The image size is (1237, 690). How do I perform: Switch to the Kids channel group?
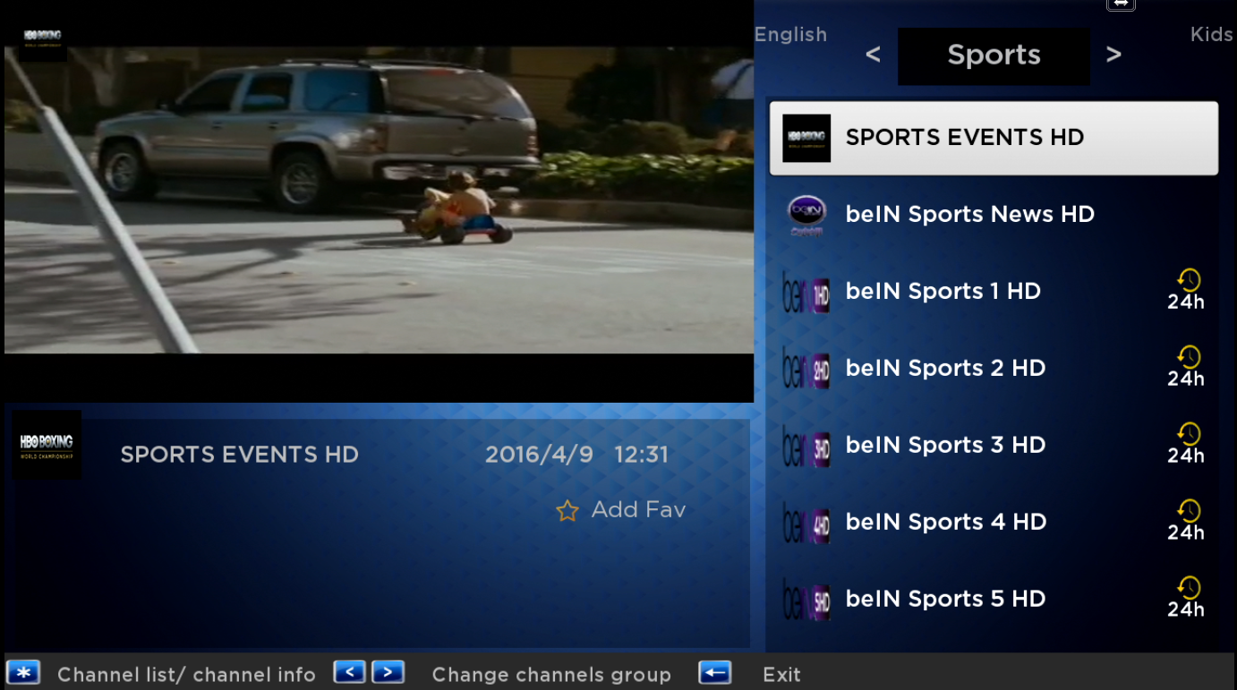(1211, 35)
